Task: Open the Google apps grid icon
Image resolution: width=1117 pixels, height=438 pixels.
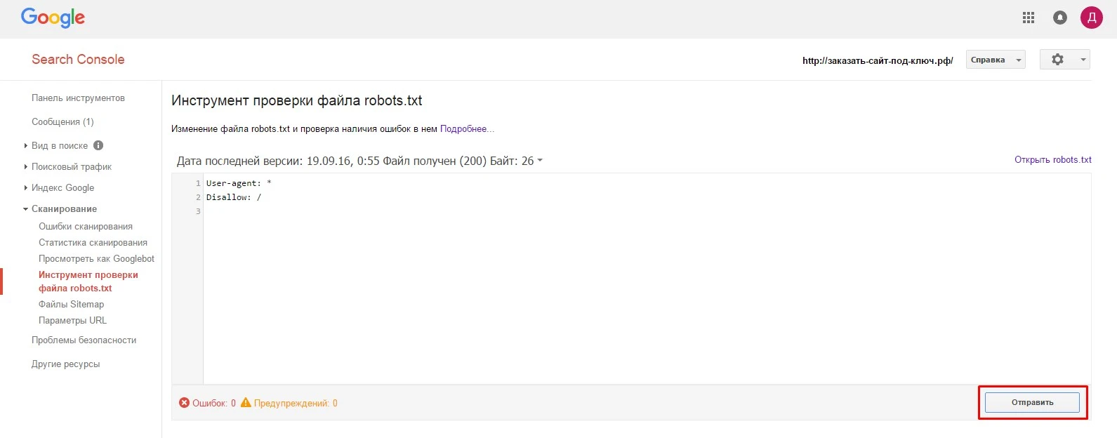Action: click(x=1029, y=18)
